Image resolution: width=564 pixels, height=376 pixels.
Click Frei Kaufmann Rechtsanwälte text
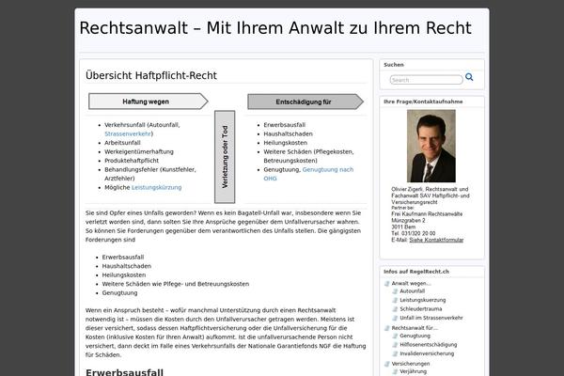[x=427, y=214]
